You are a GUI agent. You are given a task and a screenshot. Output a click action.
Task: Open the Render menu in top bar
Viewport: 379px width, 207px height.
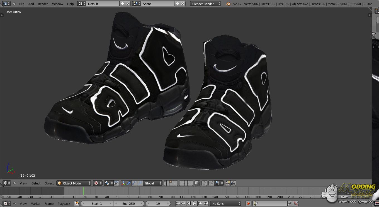point(43,4)
